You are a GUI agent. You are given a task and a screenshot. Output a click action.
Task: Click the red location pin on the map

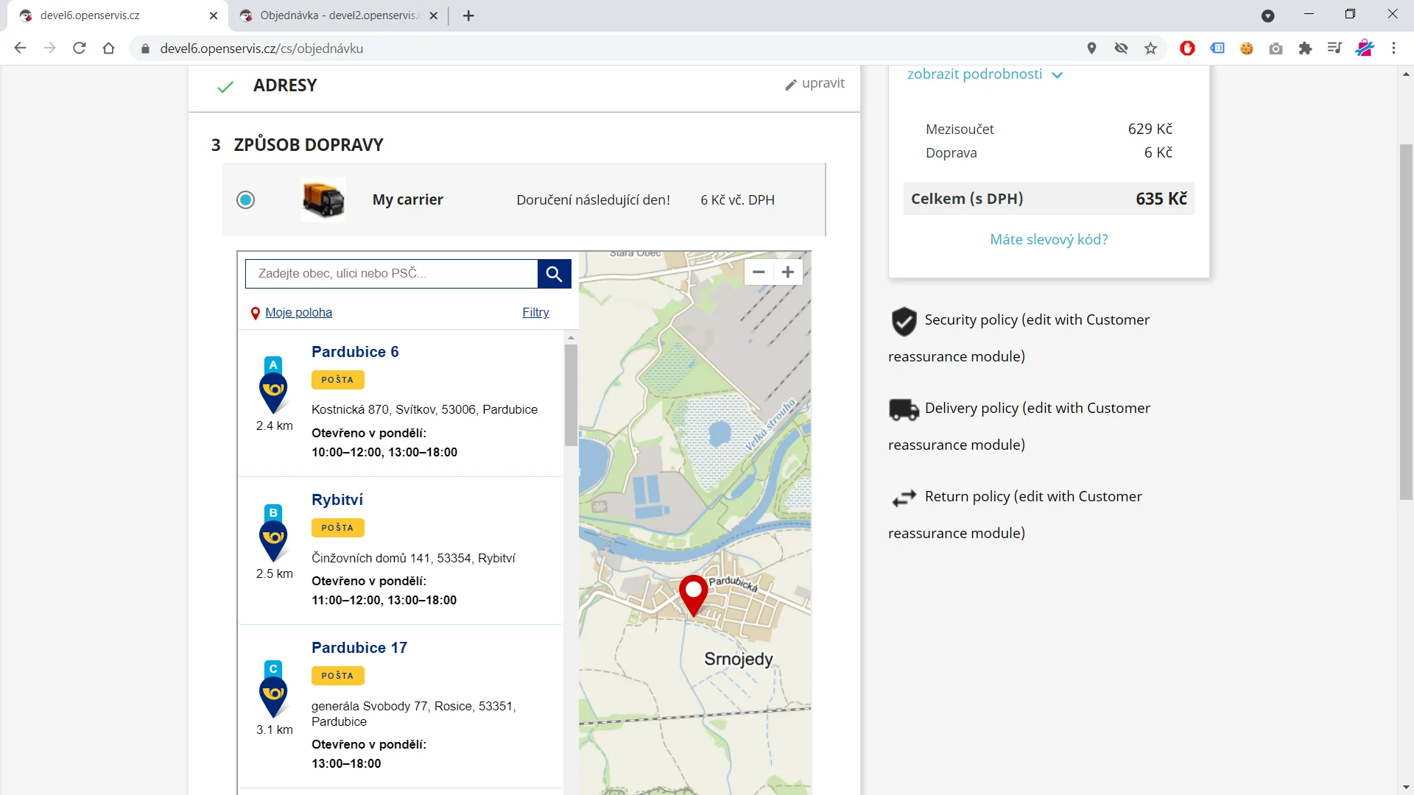(x=693, y=593)
